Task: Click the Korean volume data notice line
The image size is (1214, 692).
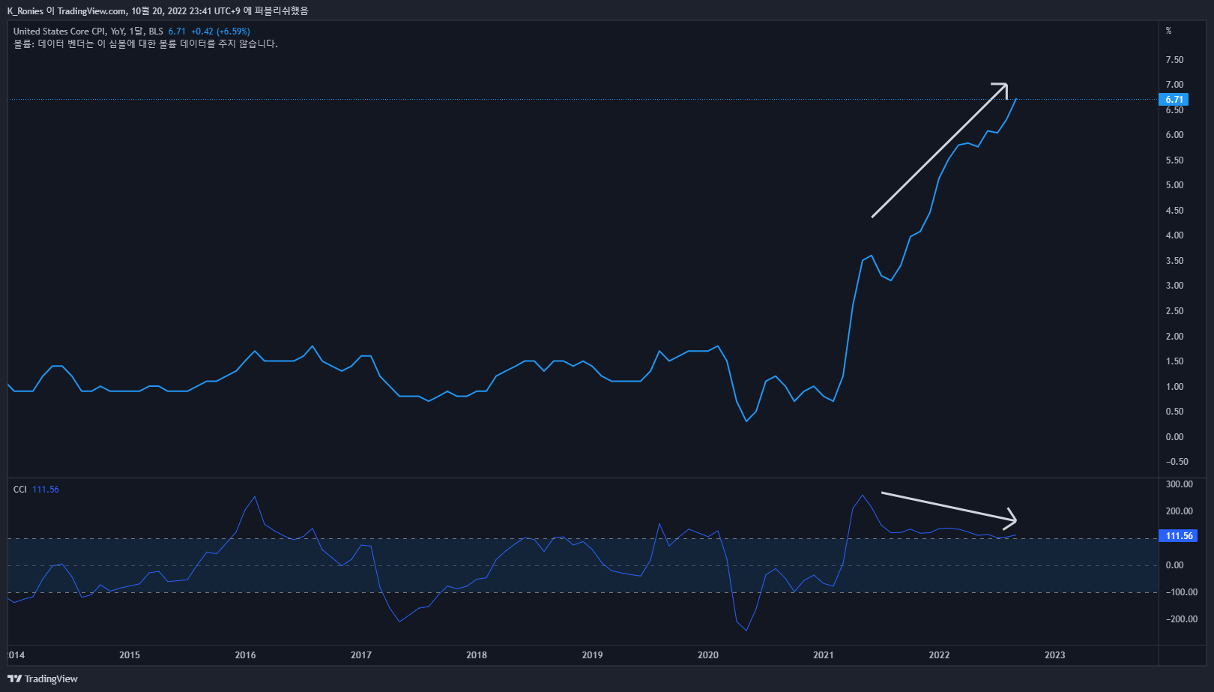Action: [145, 44]
